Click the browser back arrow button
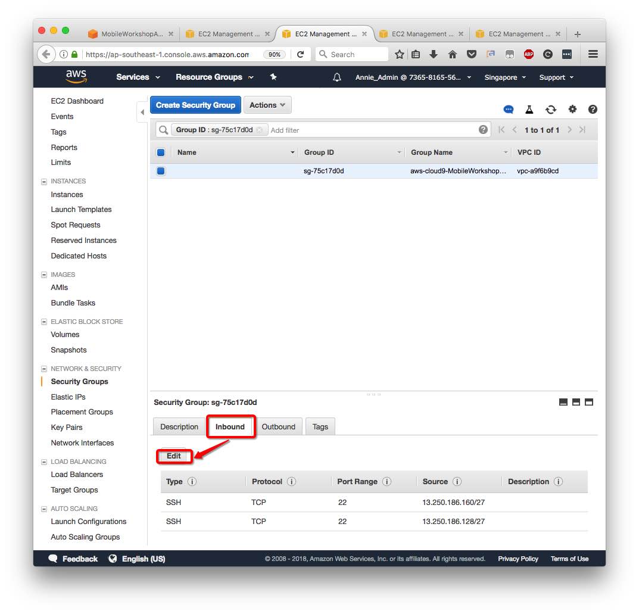The height and width of the screenshot is (614, 639). click(x=46, y=54)
